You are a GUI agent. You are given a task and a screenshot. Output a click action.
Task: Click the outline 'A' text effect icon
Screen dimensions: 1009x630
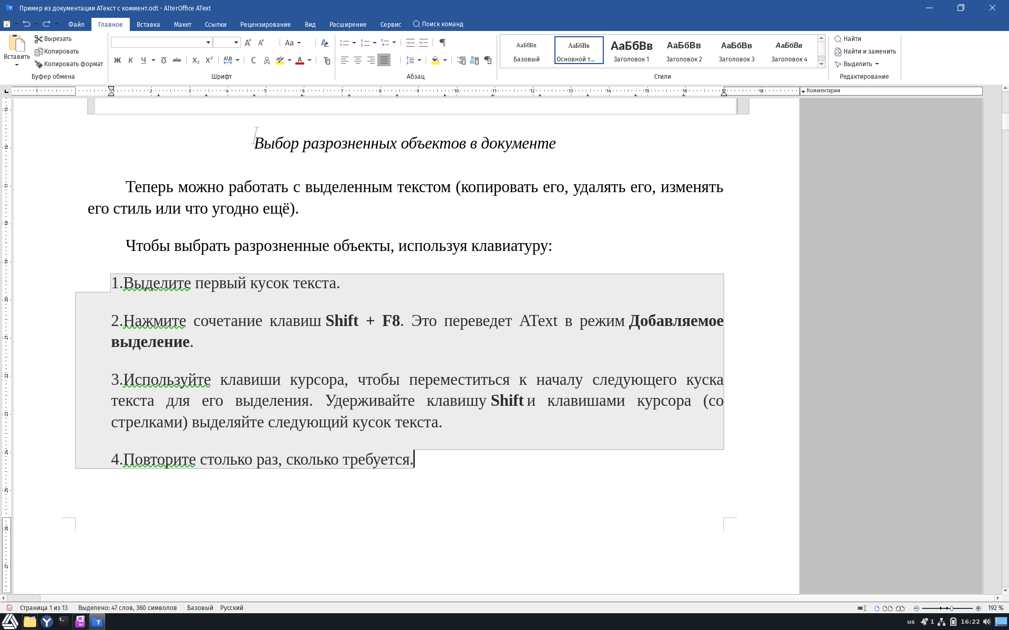[x=266, y=60]
